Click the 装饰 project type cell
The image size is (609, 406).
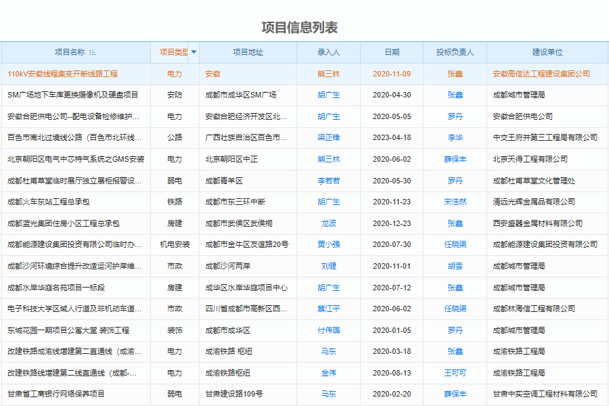click(175, 330)
